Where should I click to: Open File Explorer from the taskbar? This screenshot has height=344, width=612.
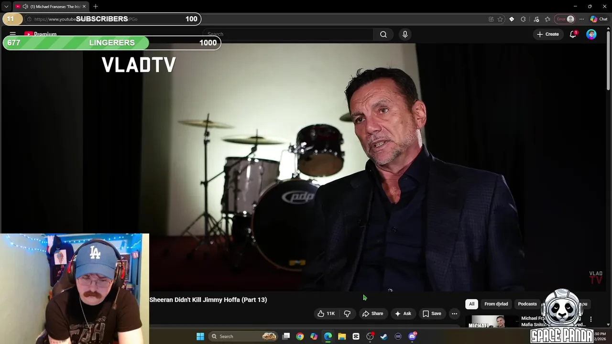click(342, 336)
